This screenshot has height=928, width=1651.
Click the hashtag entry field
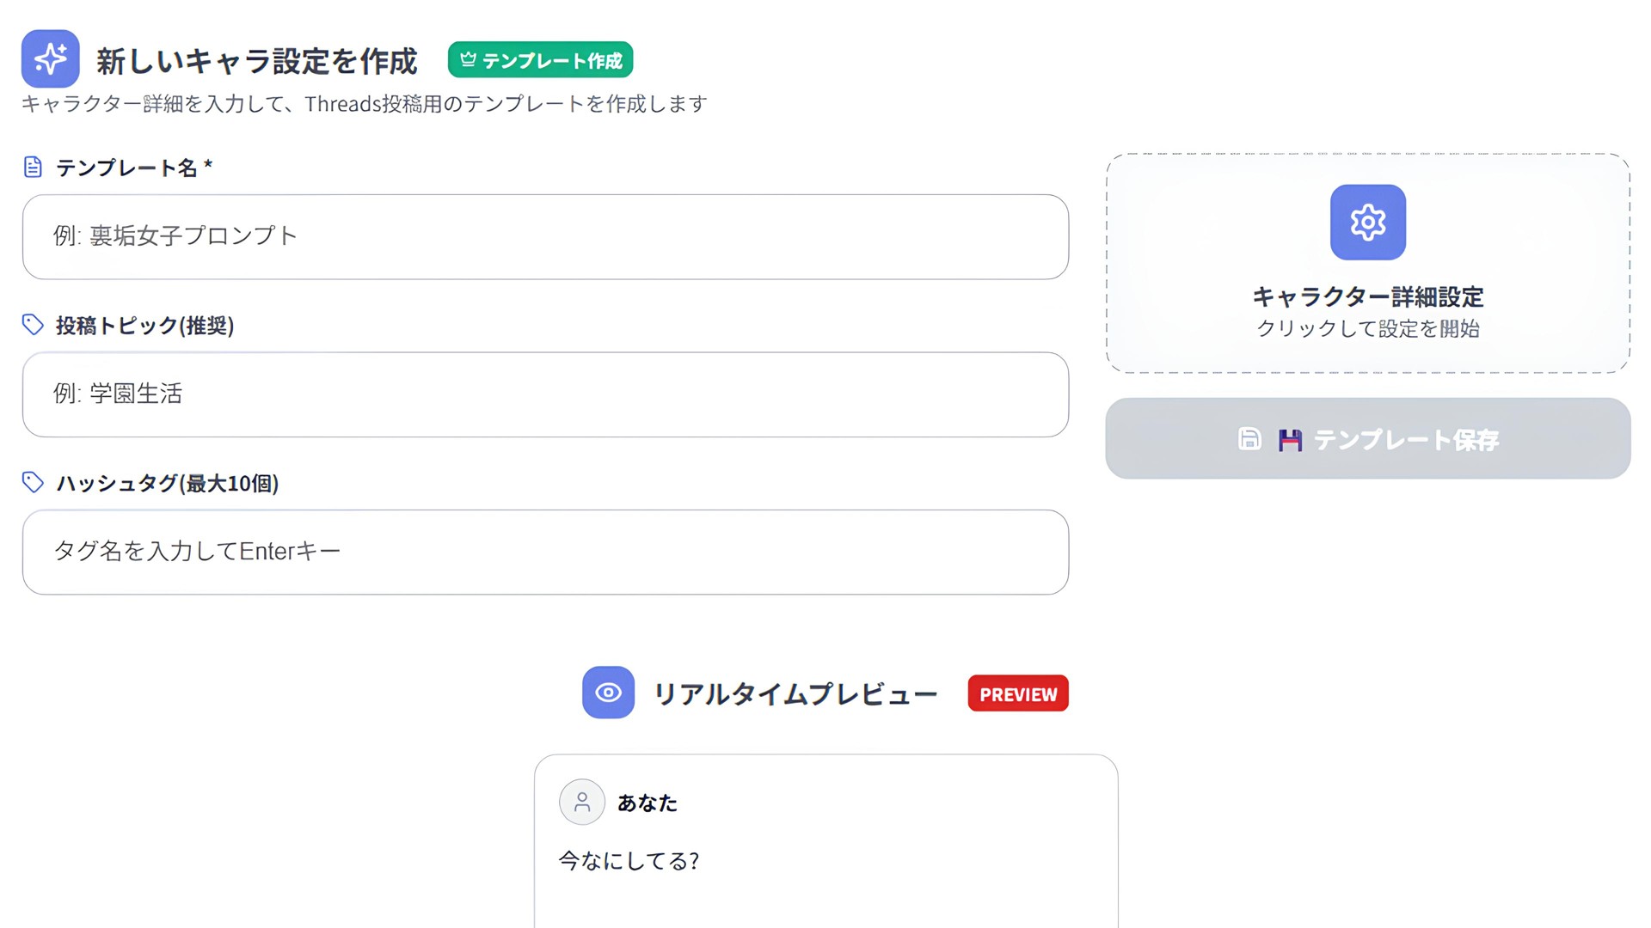(x=545, y=552)
